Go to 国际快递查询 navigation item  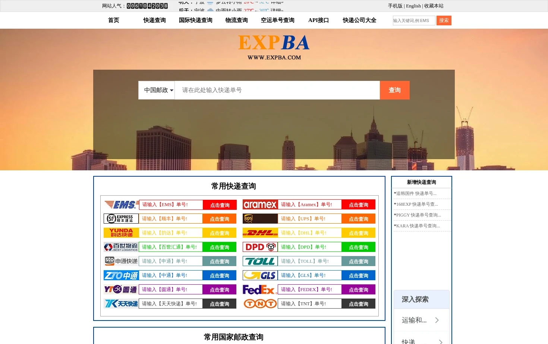(x=196, y=20)
